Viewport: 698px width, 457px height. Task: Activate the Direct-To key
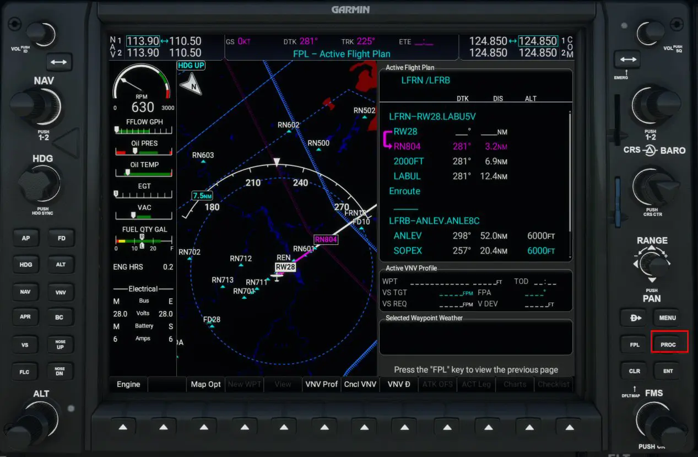635,318
